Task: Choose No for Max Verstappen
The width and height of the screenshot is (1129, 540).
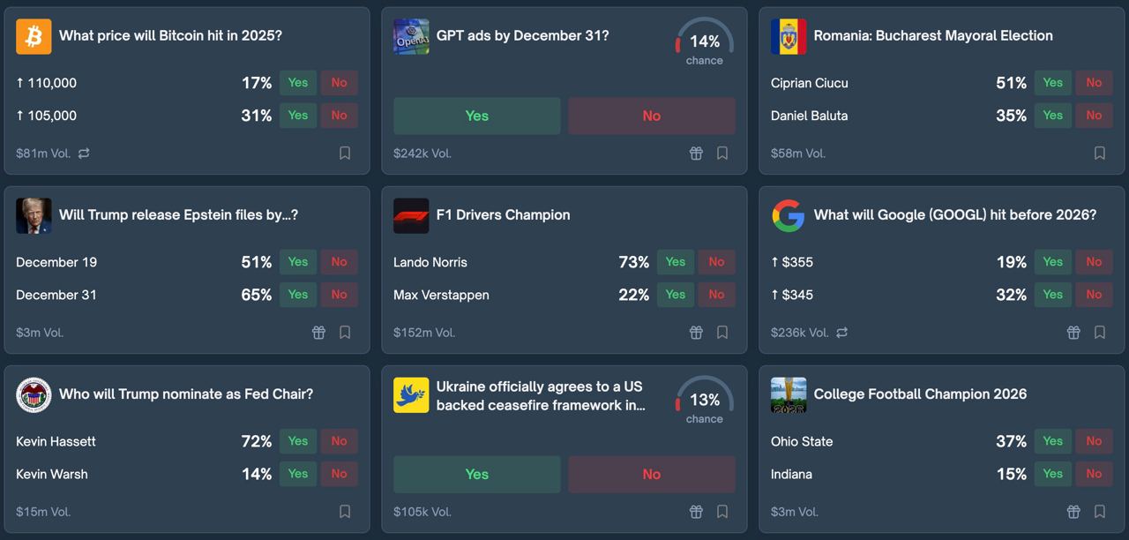Action: (x=716, y=295)
